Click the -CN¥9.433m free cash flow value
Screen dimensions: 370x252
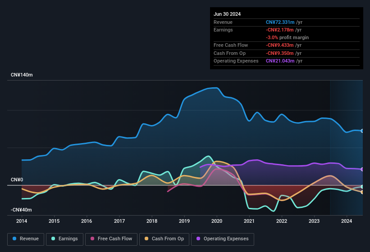pos(280,45)
